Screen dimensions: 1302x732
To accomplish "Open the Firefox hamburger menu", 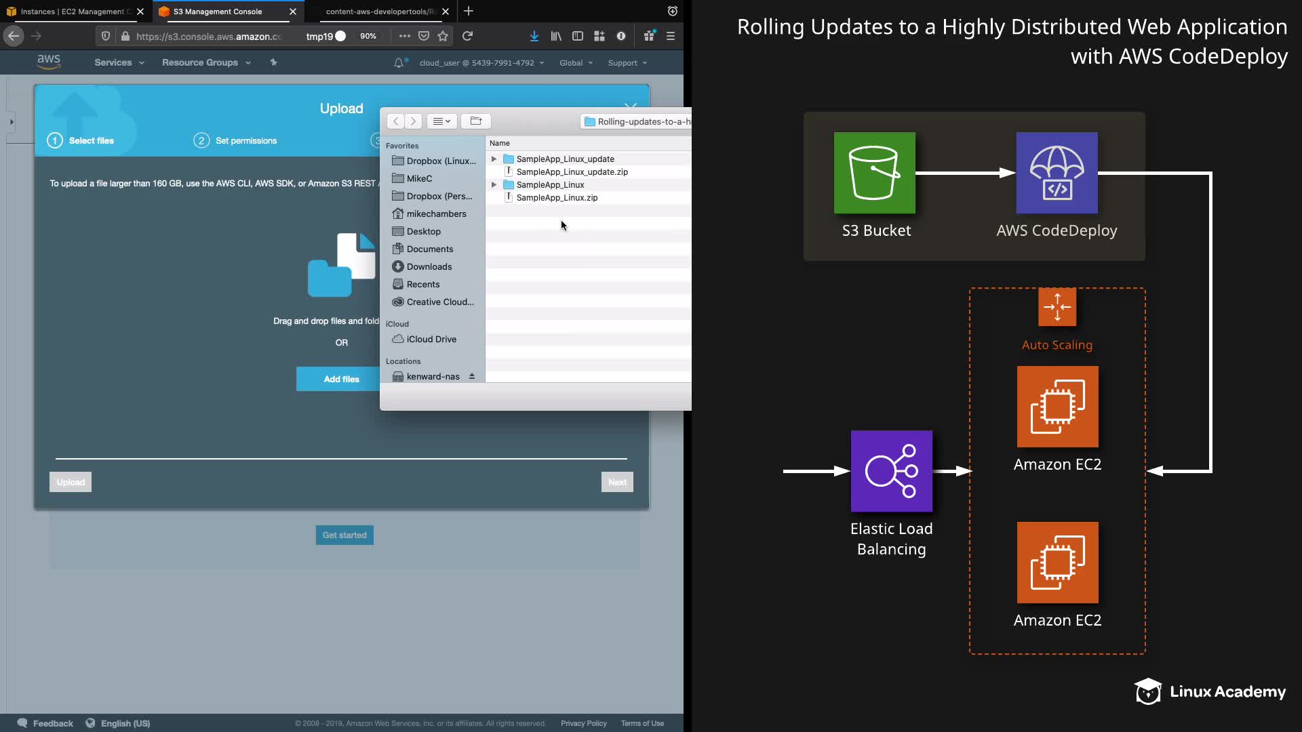I will click(x=671, y=36).
